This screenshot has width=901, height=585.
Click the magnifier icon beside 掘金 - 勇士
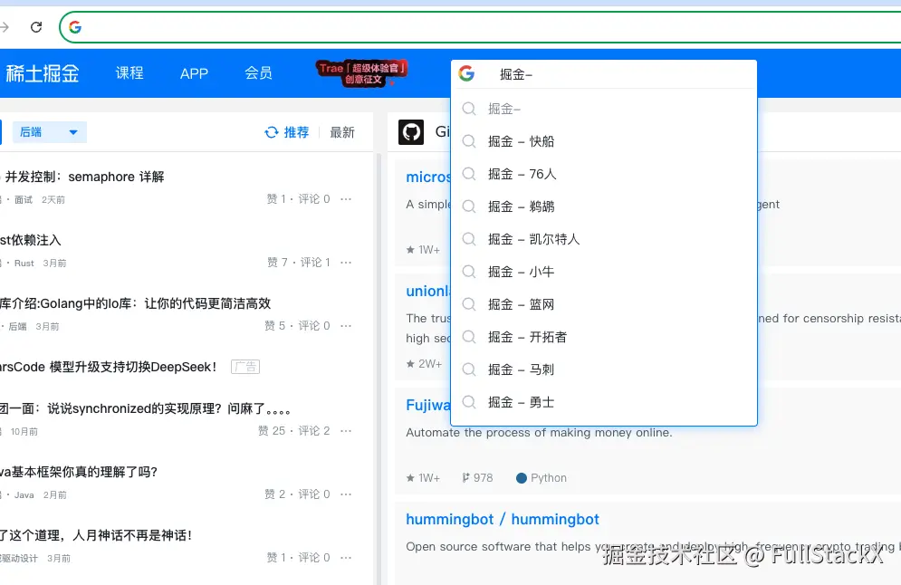pyautogui.click(x=469, y=401)
